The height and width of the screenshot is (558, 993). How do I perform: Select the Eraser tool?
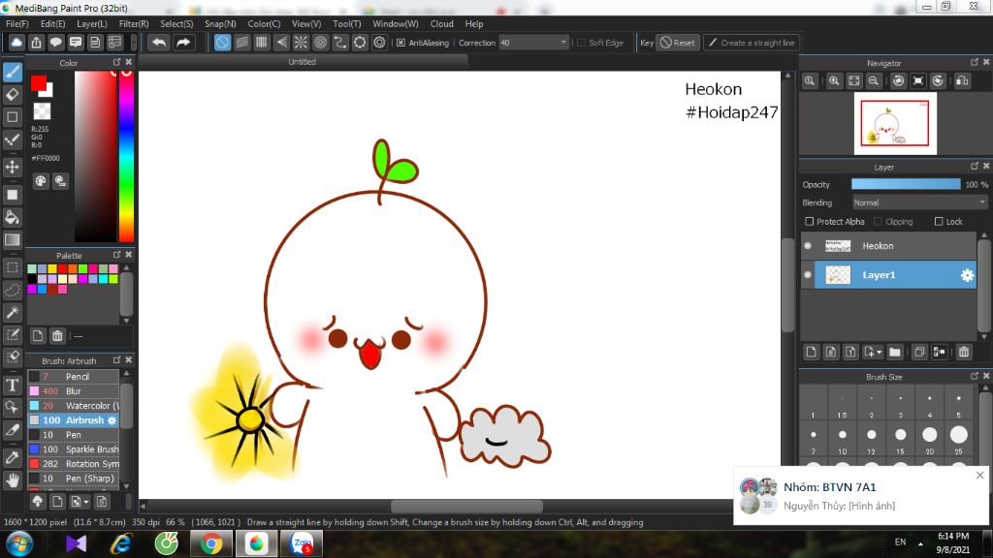pyautogui.click(x=13, y=95)
